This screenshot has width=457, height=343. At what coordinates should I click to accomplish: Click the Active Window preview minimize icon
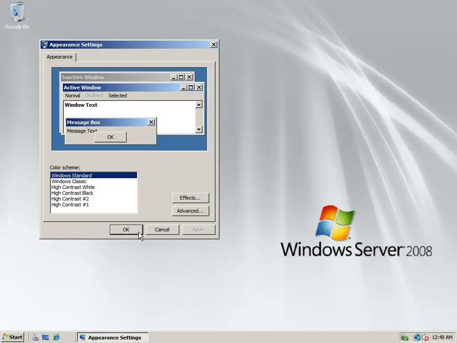(183, 88)
